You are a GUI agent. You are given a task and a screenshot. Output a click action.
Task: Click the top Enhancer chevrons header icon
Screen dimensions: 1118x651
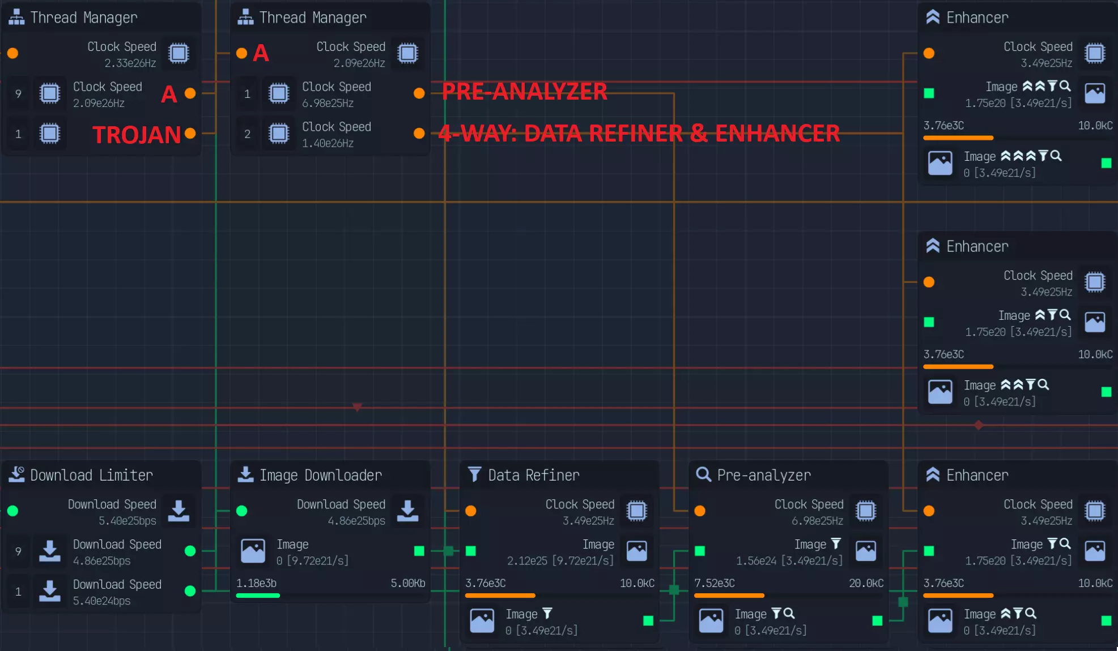point(932,17)
